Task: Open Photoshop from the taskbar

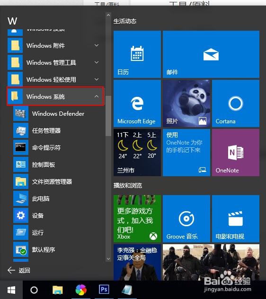Action: click(104, 290)
